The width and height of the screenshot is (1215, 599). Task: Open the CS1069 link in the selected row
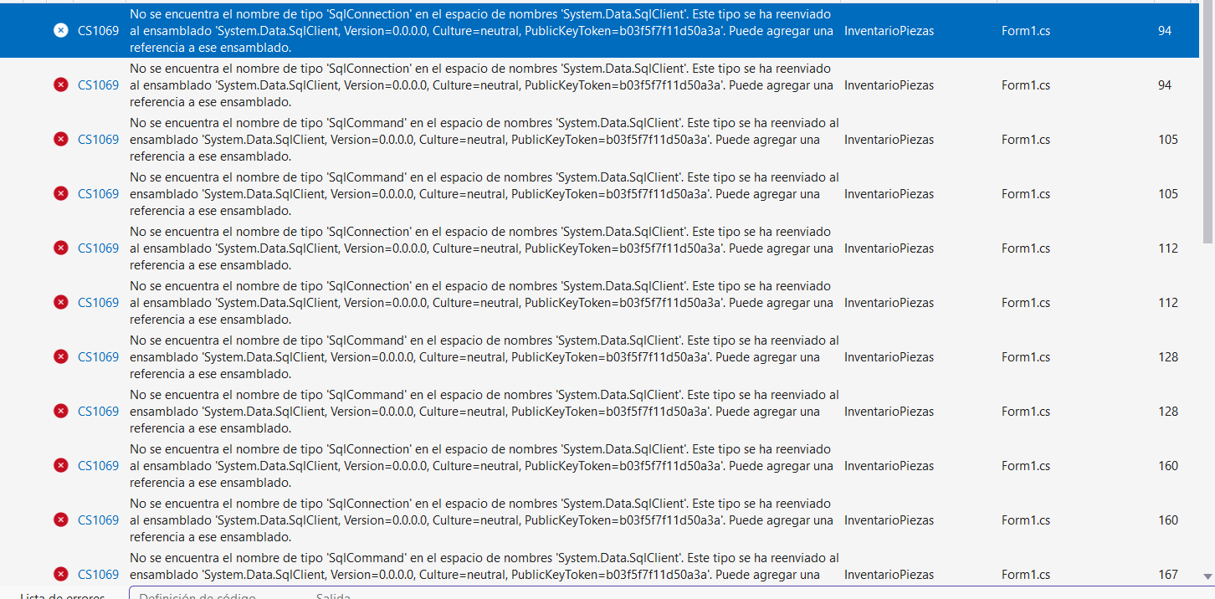[98, 31]
